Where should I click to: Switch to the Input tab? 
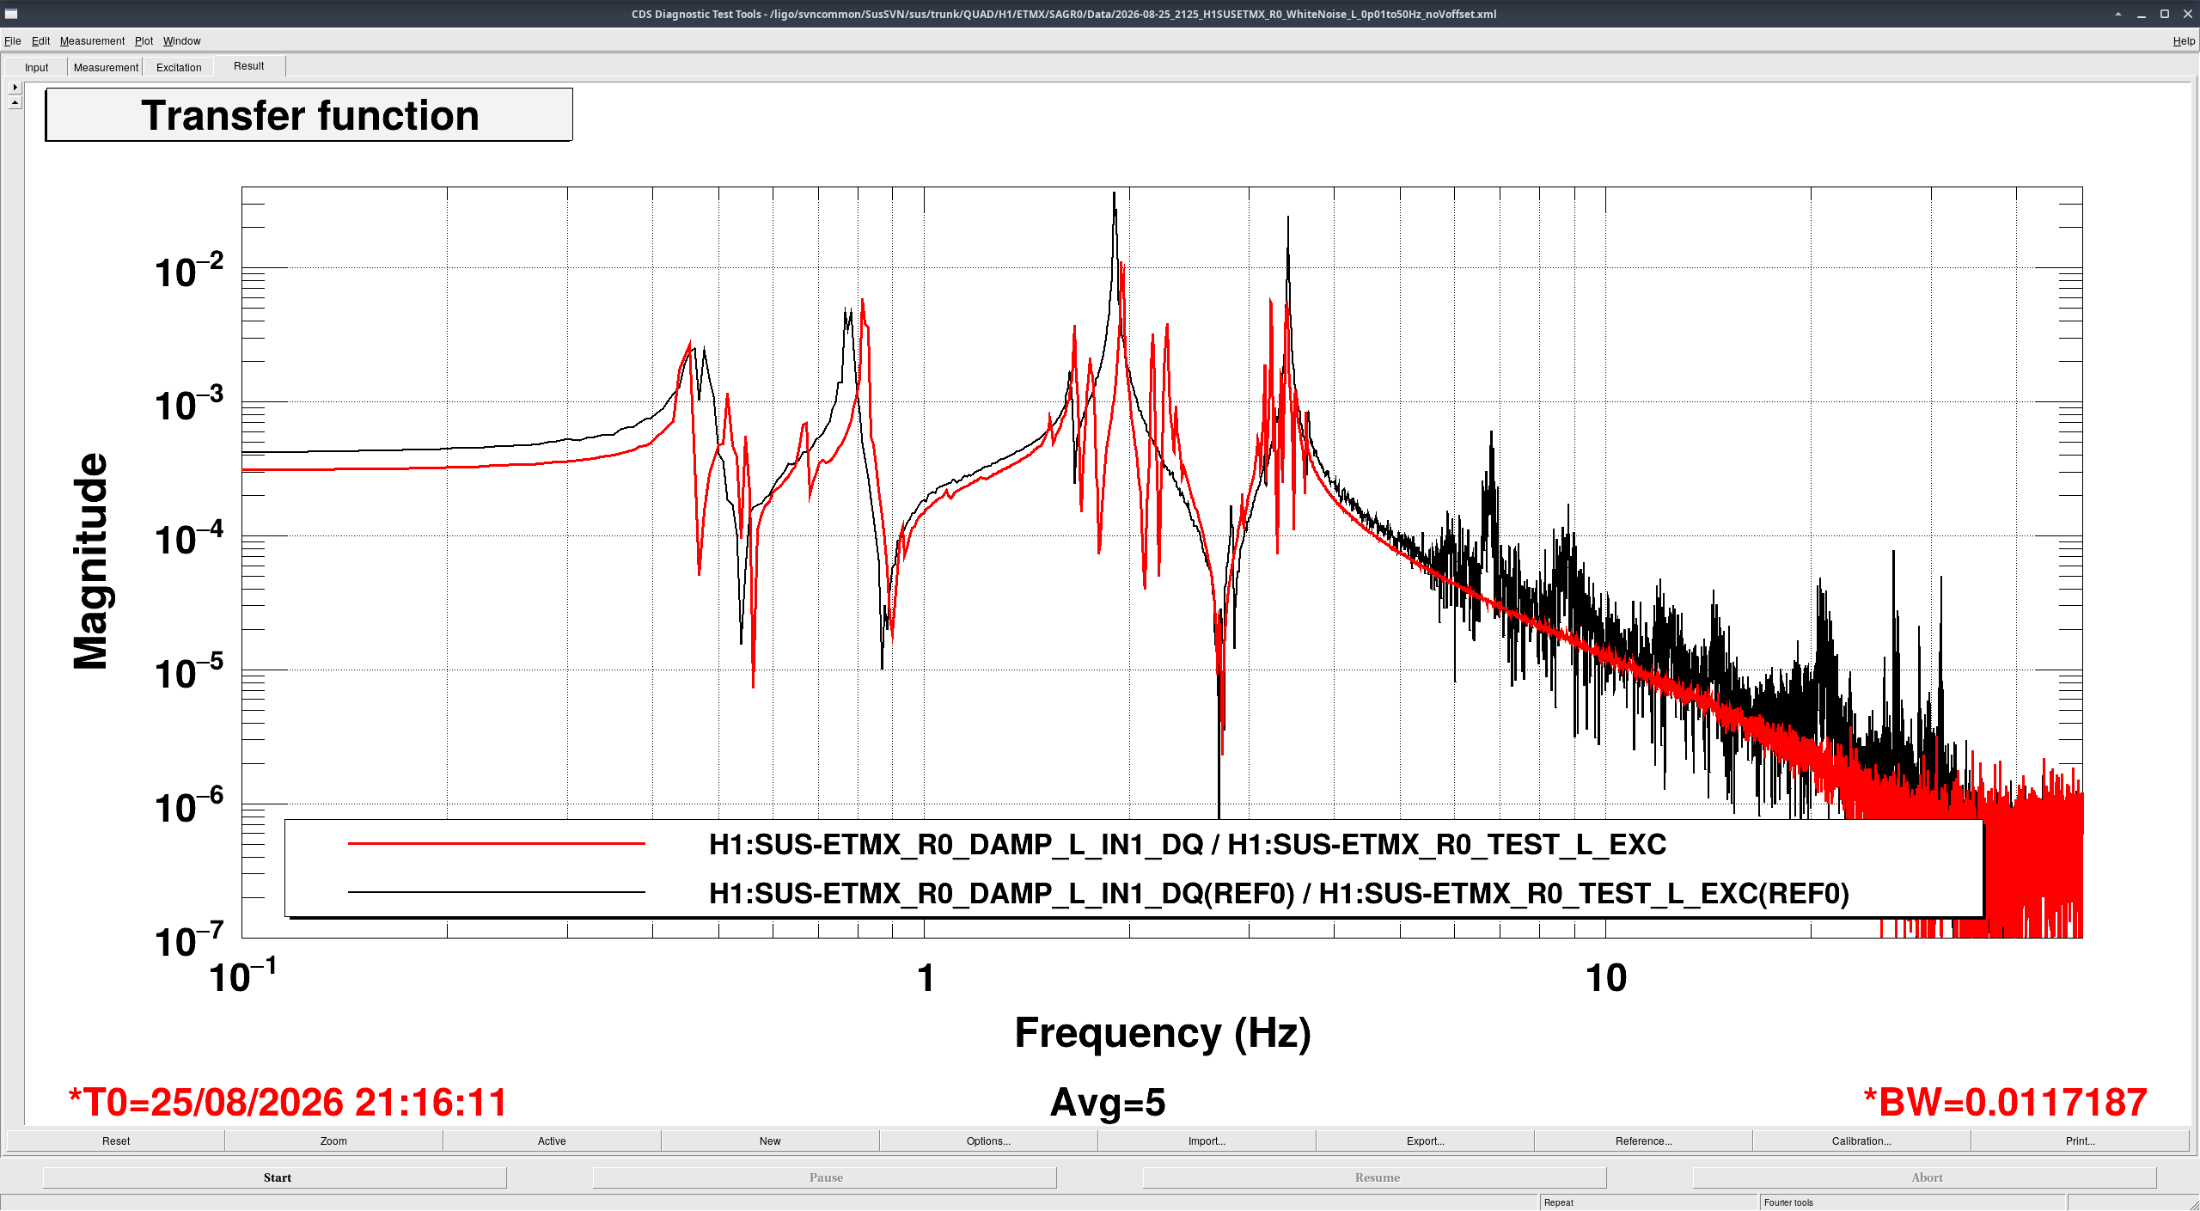37,67
